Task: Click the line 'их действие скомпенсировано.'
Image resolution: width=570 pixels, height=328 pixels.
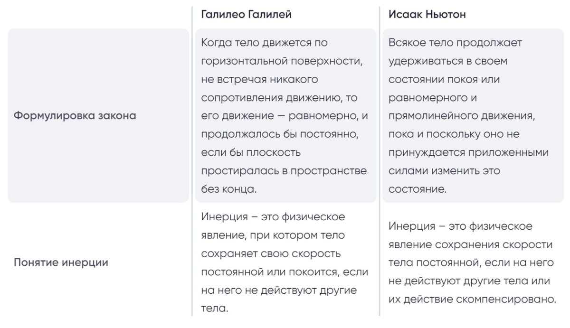Action: click(x=472, y=300)
